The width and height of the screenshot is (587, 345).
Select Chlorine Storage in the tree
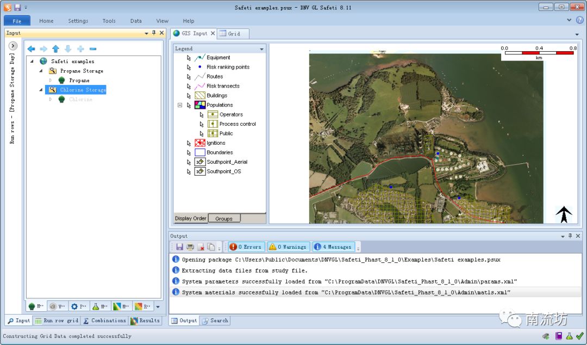point(83,90)
